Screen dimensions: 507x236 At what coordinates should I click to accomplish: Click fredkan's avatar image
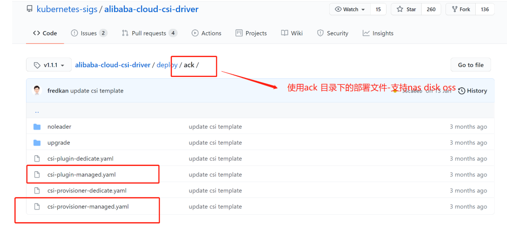click(x=37, y=91)
